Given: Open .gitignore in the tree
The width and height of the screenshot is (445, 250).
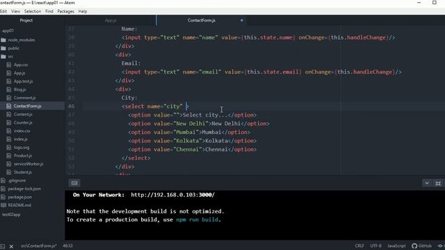Looking at the screenshot, I should 17,181.
